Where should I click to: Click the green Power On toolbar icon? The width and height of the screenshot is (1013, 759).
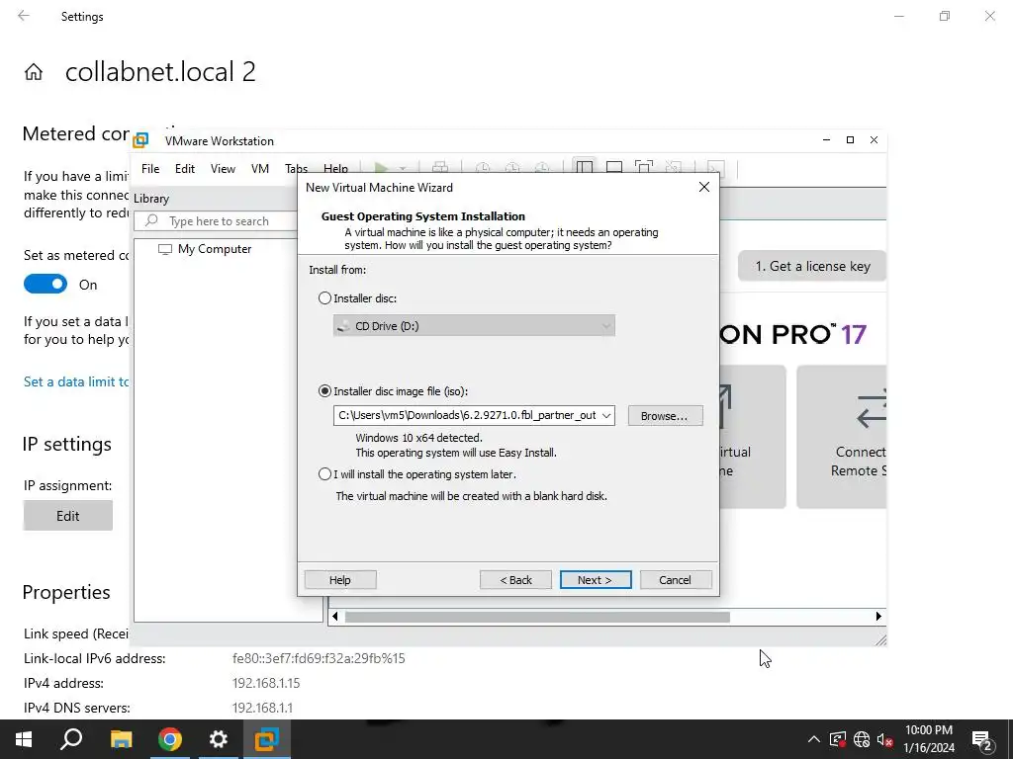(x=381, y=168)
